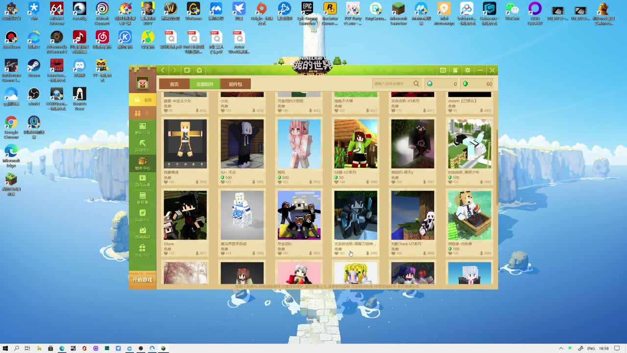Open the Google Chrome desktop shortcut

tap(11, 127)
